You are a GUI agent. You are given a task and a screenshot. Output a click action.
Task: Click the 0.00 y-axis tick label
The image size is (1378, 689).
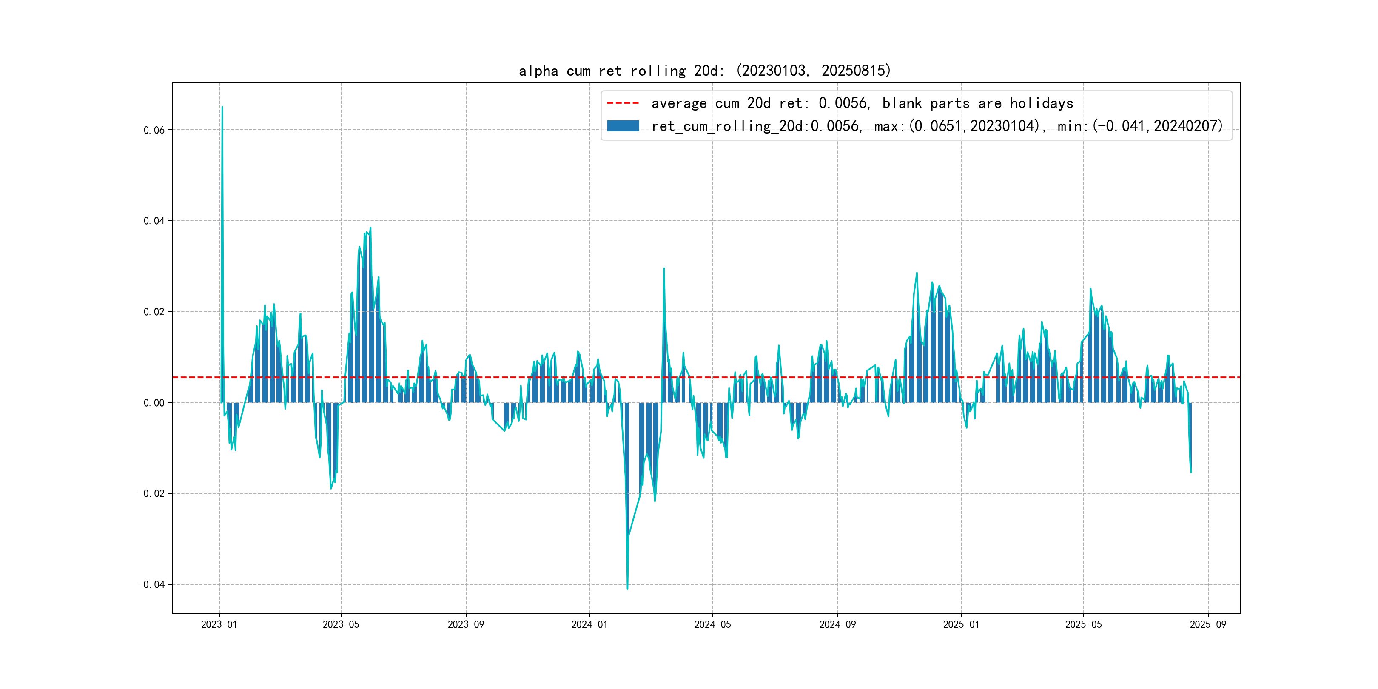(x=154, y=403)
